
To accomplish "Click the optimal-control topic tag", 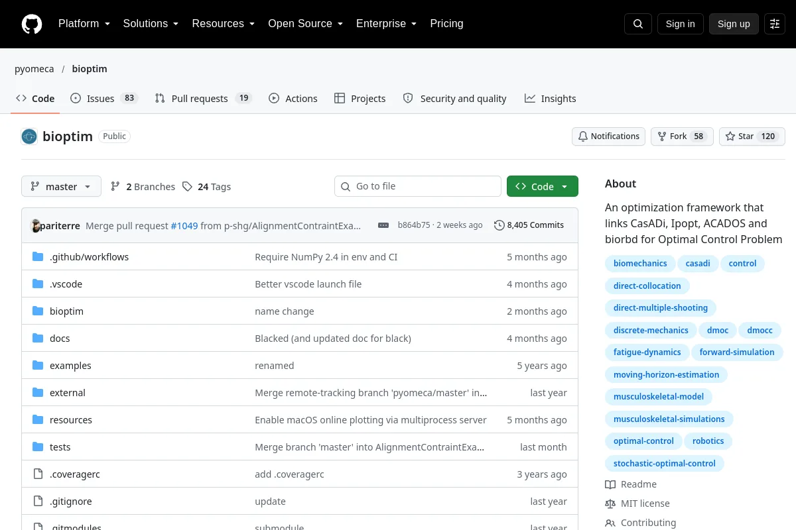I will [x=643, y=441].
